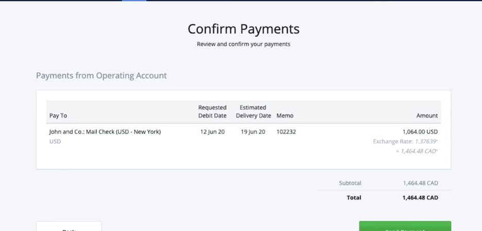Click the bold Total amount value
Viewport: 482px width, 231px height.
click(420, 198)
